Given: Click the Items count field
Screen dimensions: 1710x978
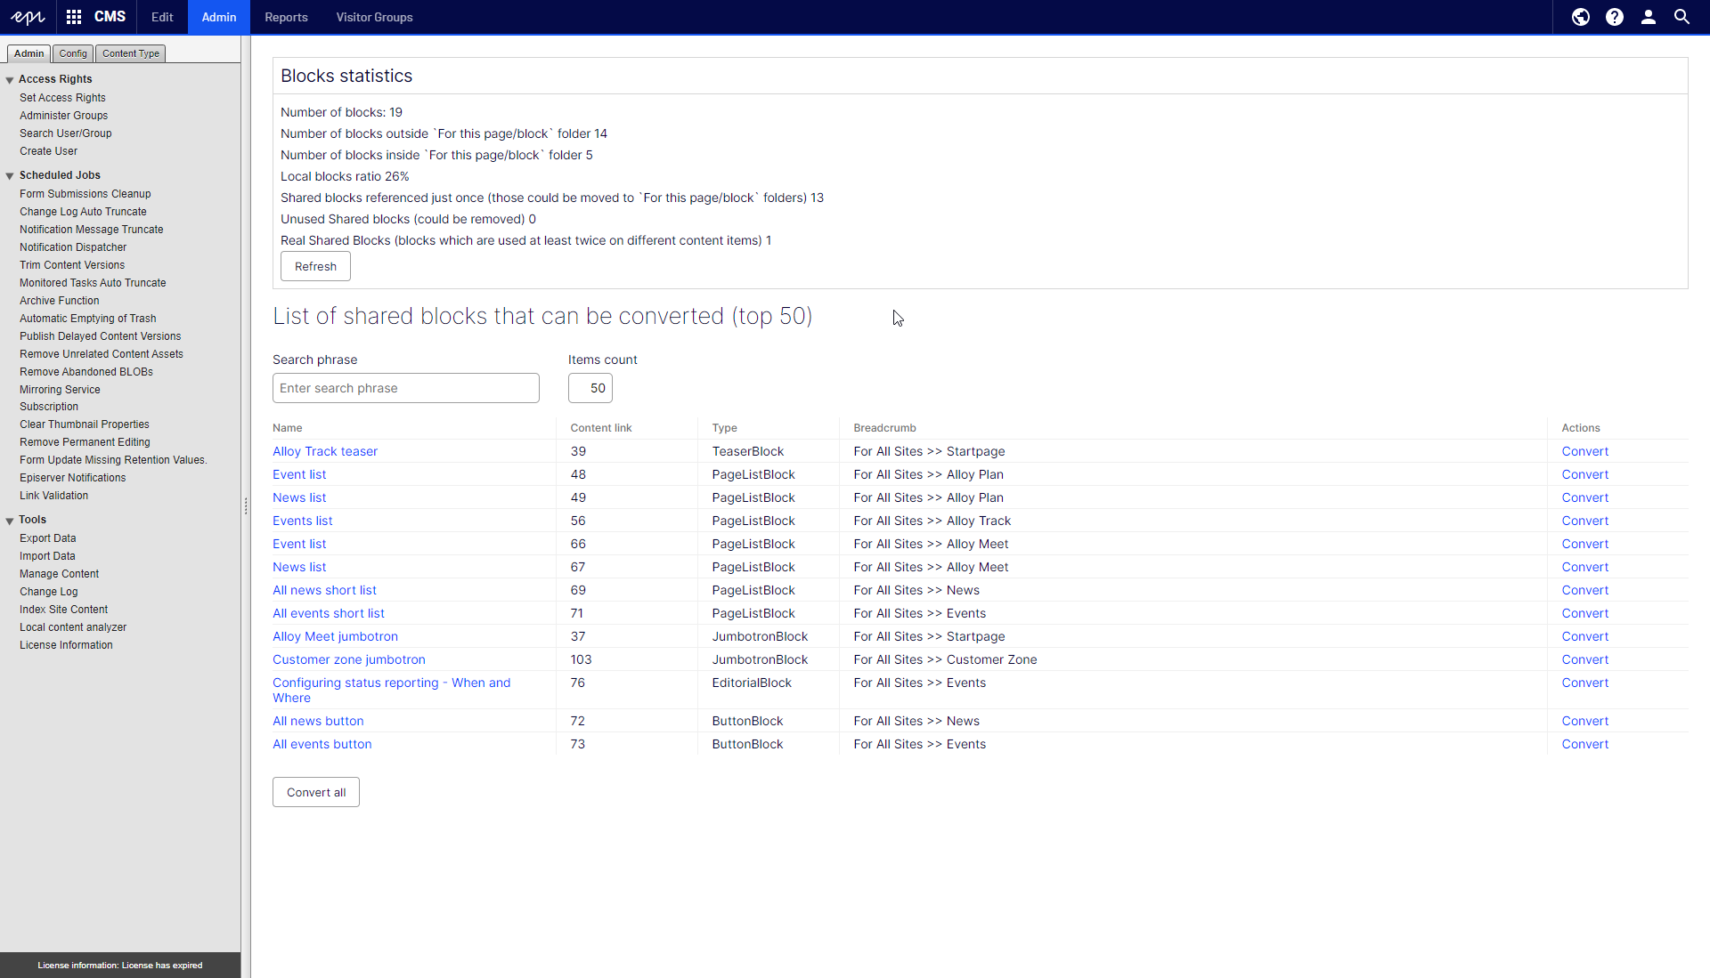Looking at the screenshot, I should click(x=590, y=388).
